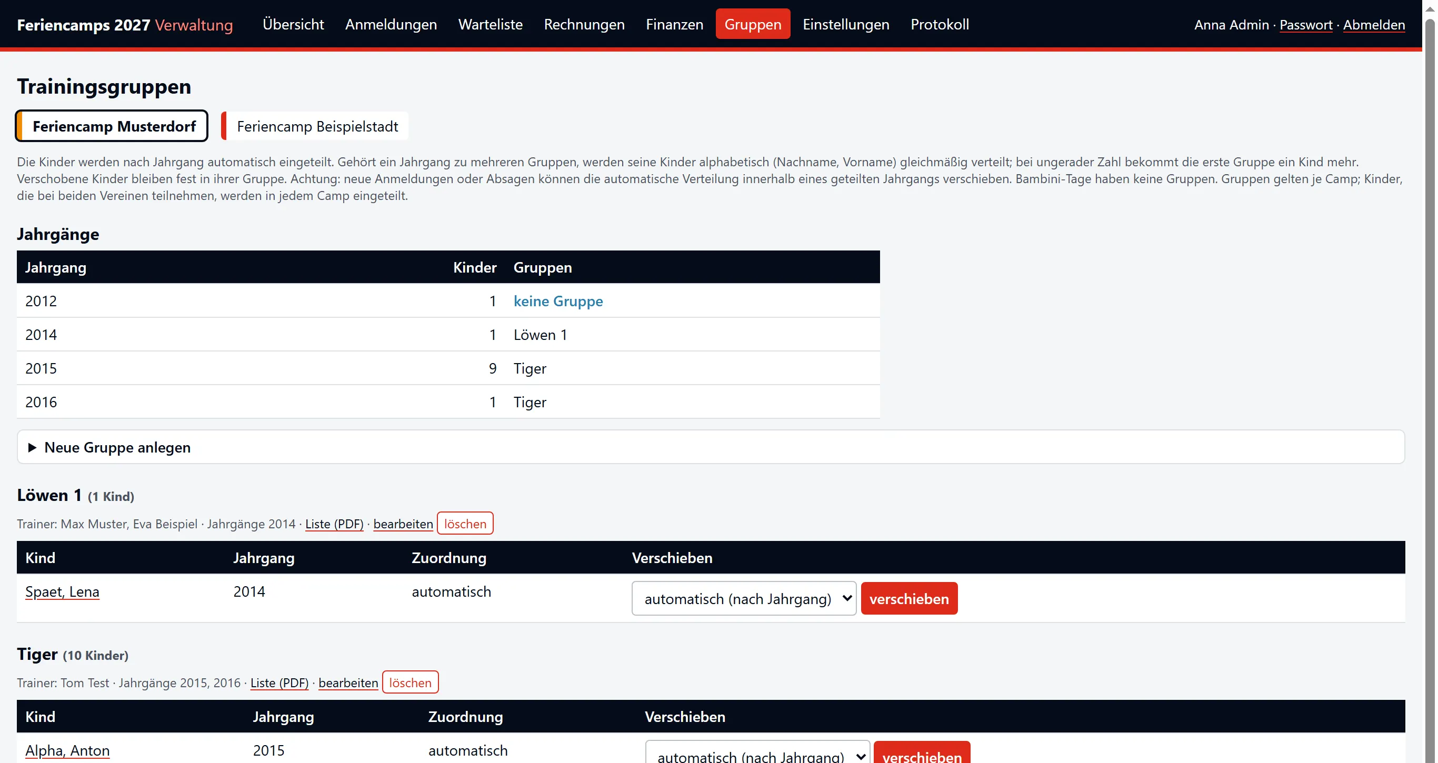Screen dimensions: 1438x763
Task: View the Protokoll page
Action: click(x=940, y=25)
